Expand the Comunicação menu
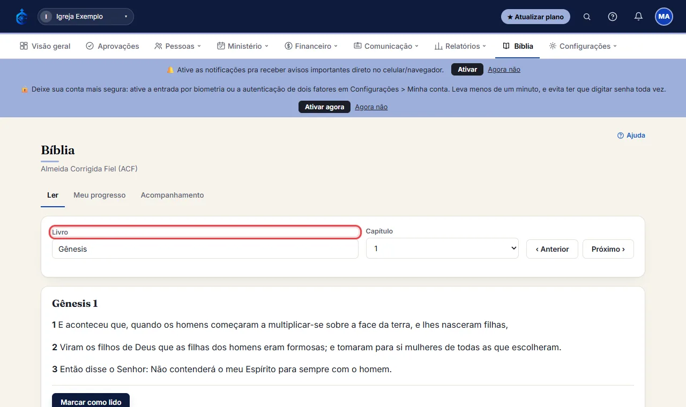686x407 pixels. (x=386, y=46)
